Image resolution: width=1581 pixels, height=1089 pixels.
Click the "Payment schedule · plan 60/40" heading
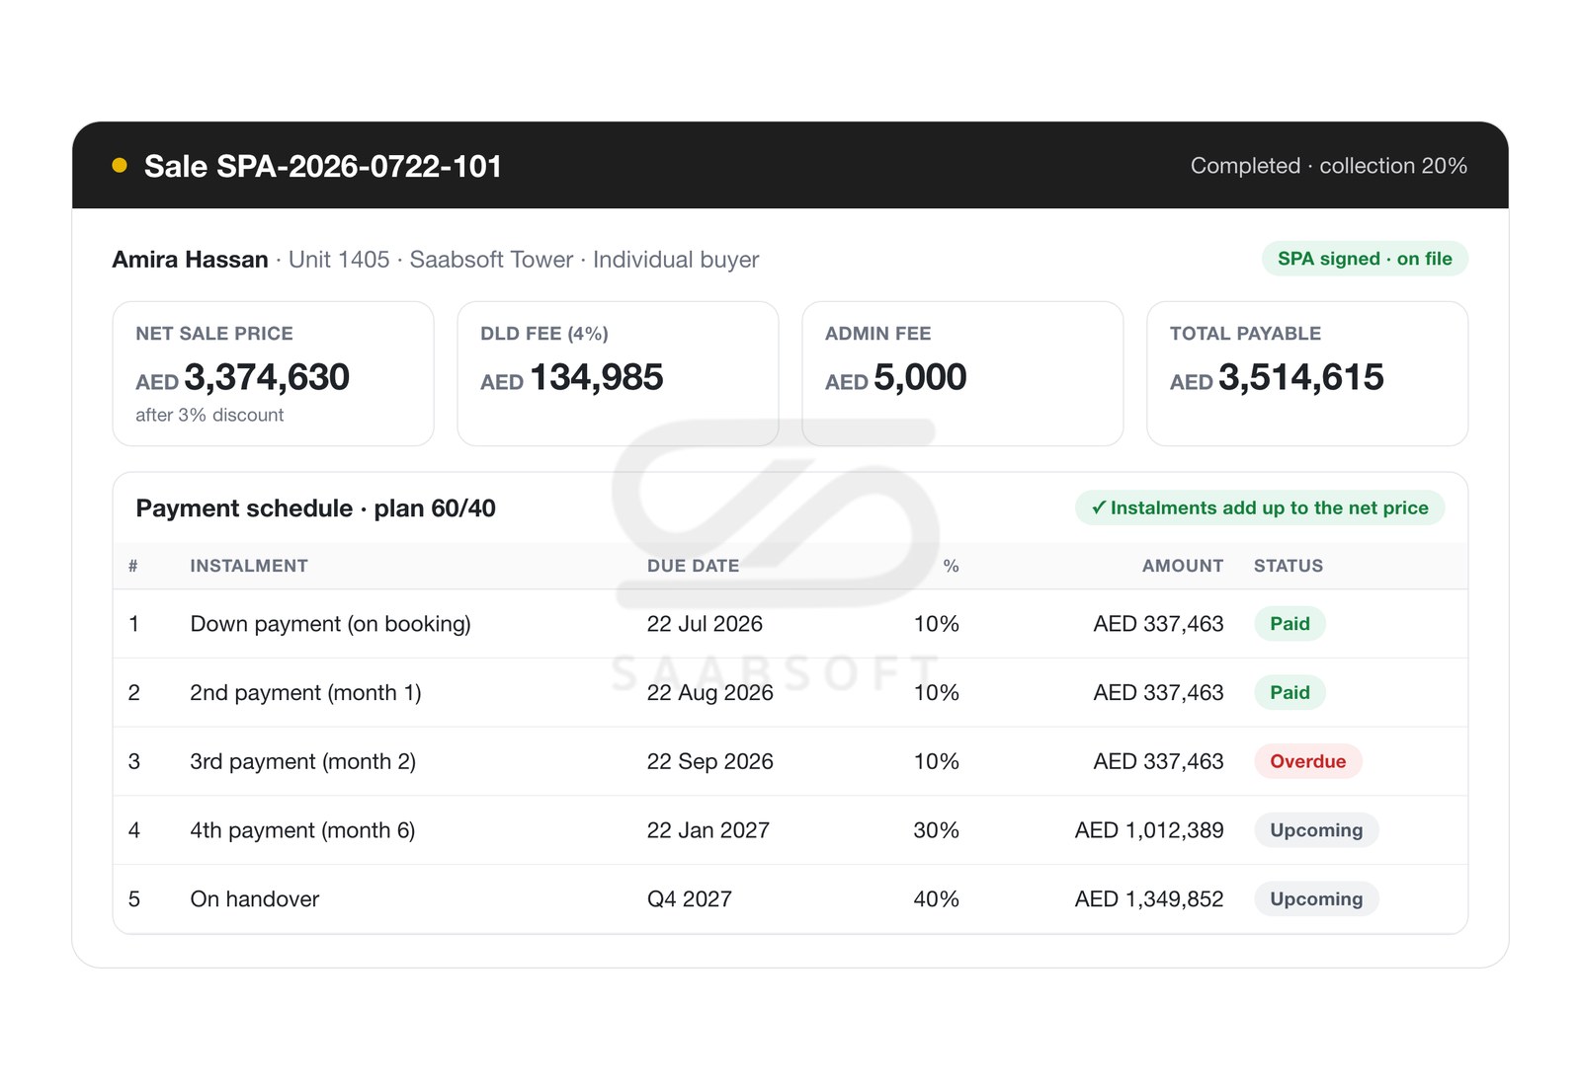tap(315, 508)
